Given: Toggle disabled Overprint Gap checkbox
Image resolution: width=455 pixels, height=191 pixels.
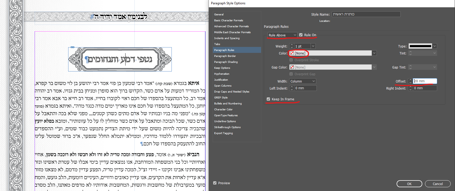Looking at the screenshot, I should pyautogui.click(x=291, y=74).
